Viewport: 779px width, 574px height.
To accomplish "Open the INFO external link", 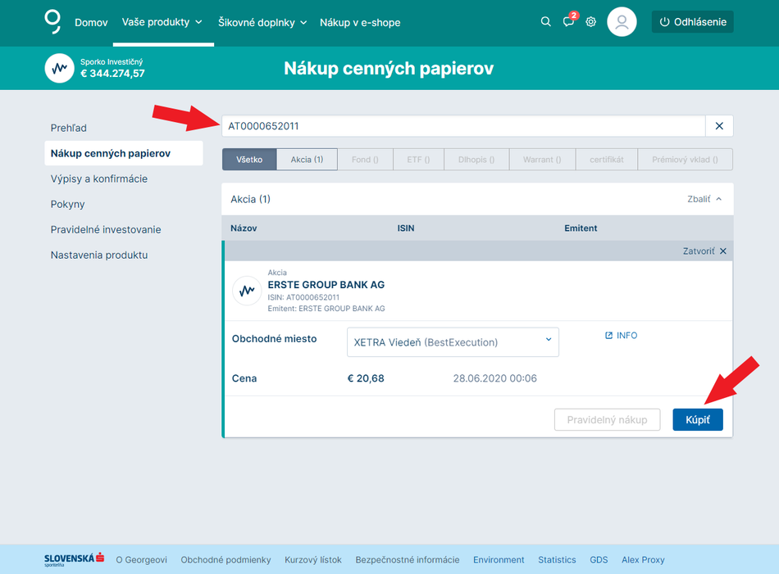I will 621,336.
